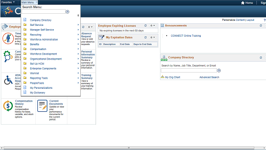Click the End Date column header
Image resolution: width=266 pixels, height=150 pixels.
[125, 44]
